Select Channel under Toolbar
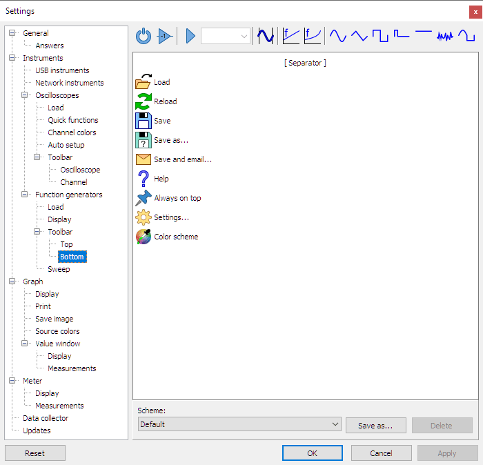This screenshot has height=465, width=483. pos(74,182)
